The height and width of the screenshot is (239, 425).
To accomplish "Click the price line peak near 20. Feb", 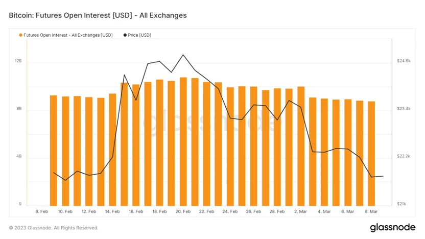I will point(183,55).
